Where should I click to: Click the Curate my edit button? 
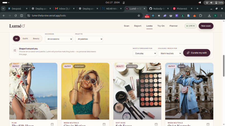coord(197,53)
